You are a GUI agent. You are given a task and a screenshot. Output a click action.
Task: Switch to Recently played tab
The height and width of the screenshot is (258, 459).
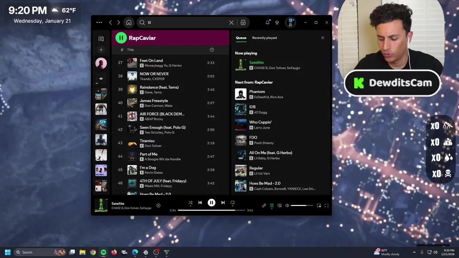click(264, 38)
